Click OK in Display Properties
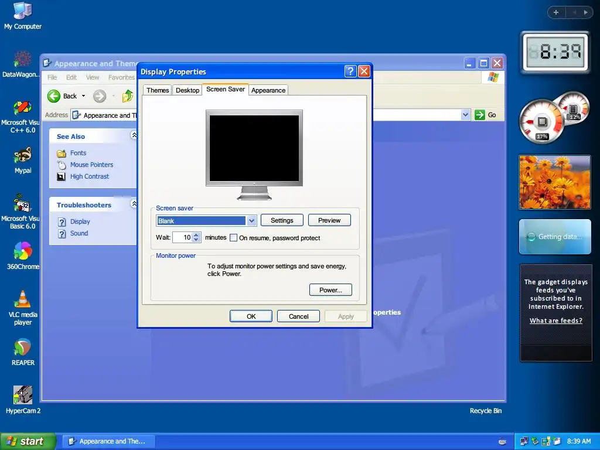This screenshot has width=600, height=450. tap(251, 316)
